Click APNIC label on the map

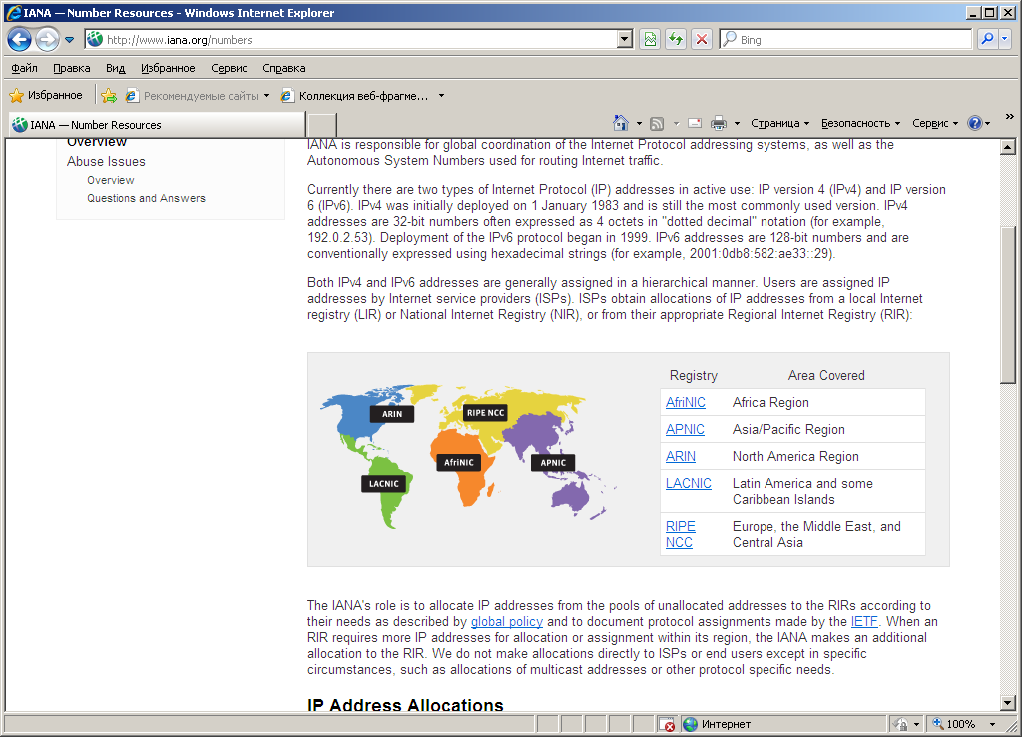point(553,463)
